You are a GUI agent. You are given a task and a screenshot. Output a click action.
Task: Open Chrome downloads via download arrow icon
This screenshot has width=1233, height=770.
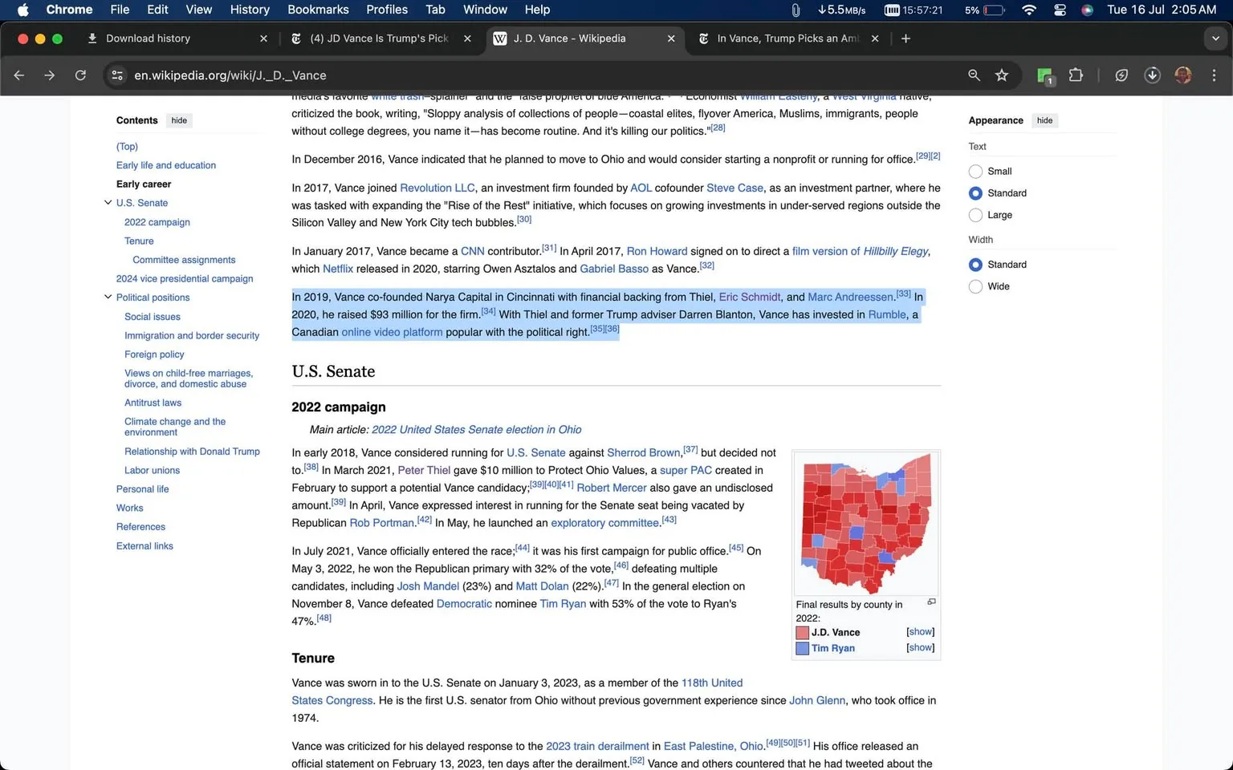point(1152,75)
